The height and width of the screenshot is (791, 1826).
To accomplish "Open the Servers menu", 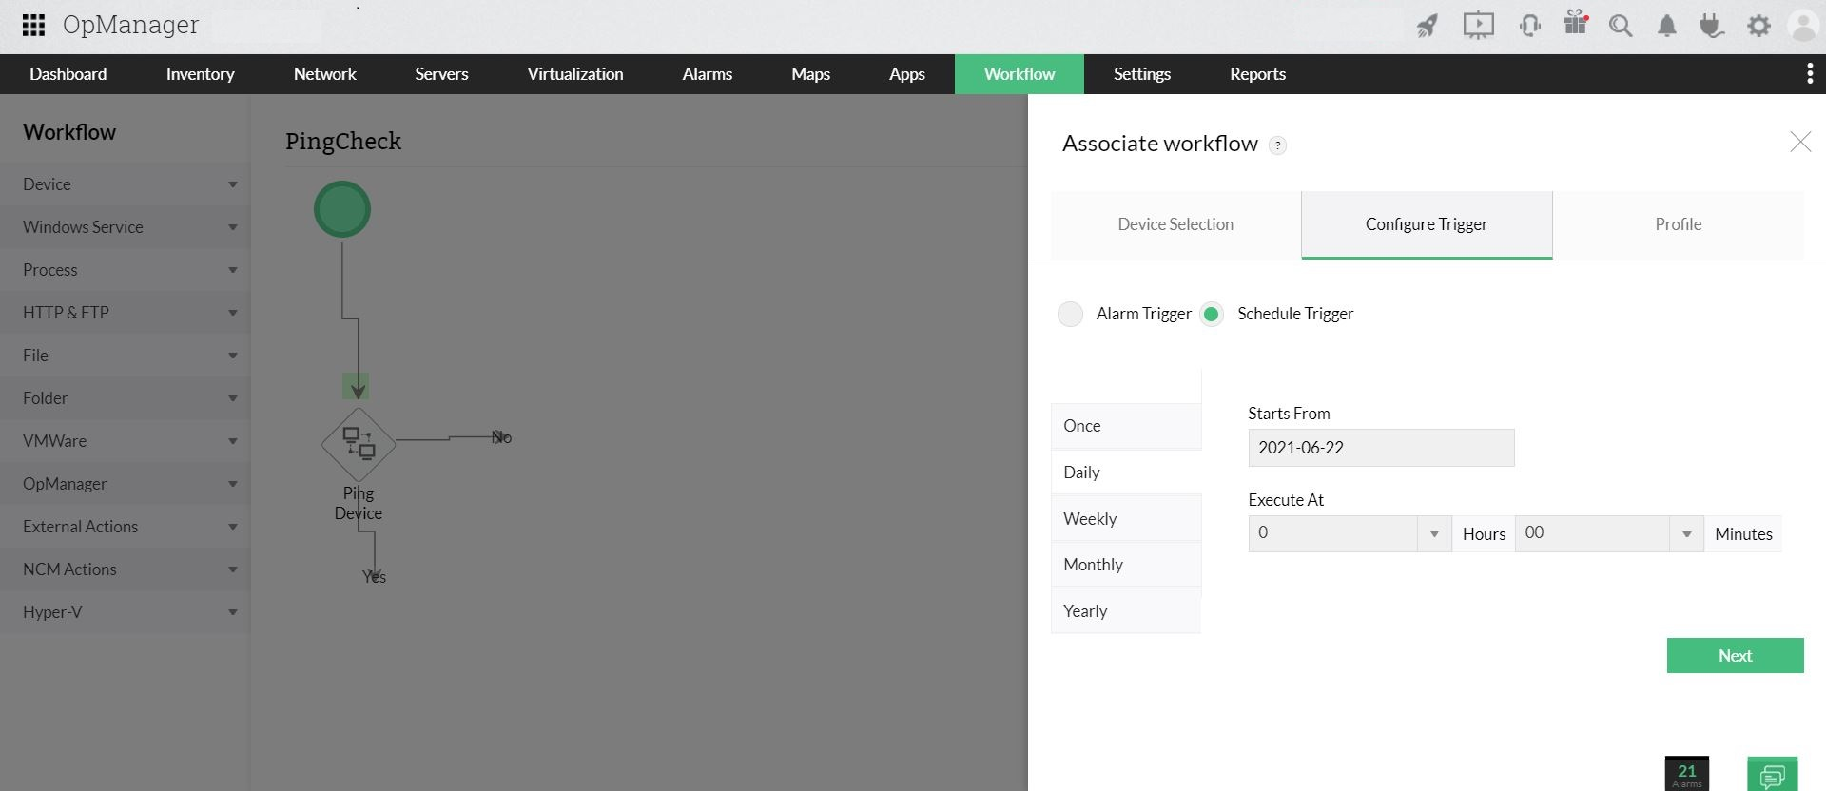I will (441, 74).
